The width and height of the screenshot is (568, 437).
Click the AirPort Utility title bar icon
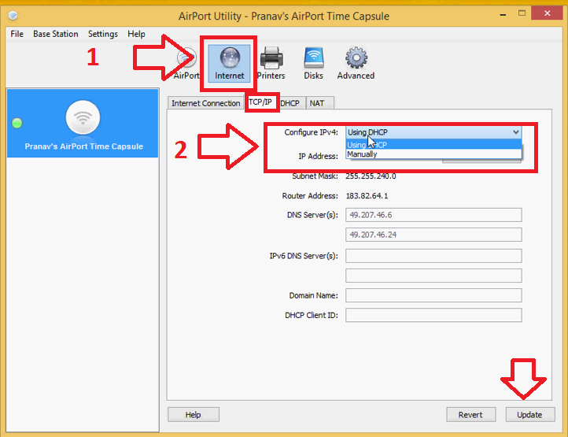(12, 16)
